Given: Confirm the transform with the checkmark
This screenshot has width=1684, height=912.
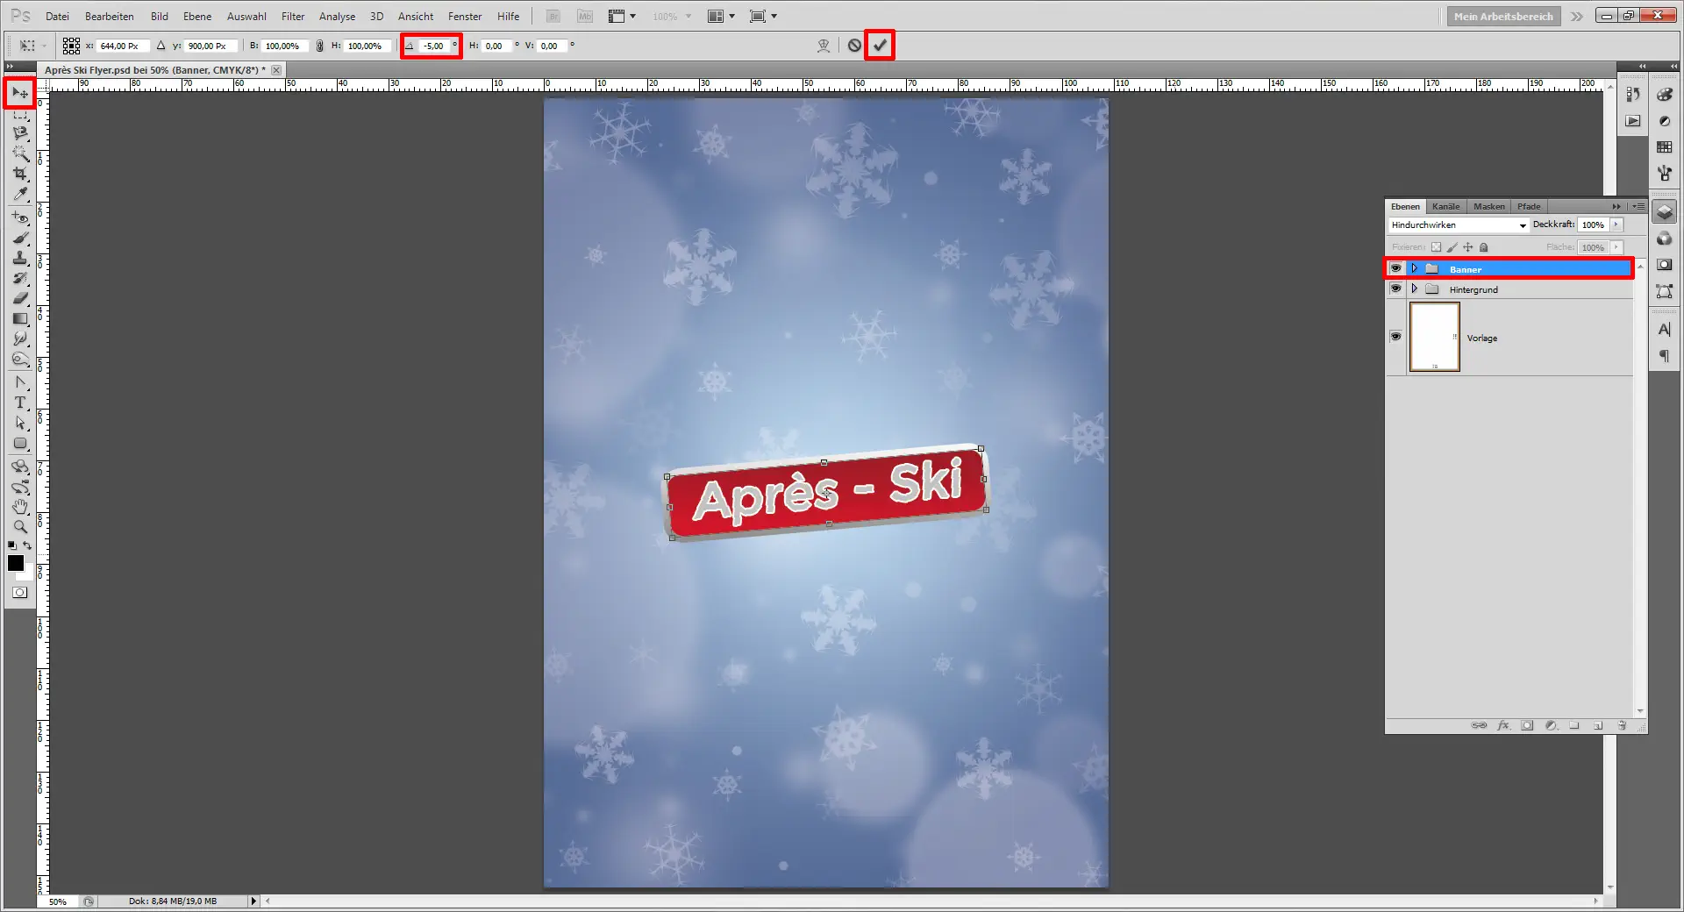Looking at the screenshot, I should (880, 46).
